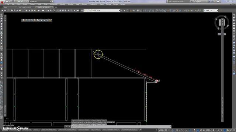Select the Radius dimension tool
This screenshot has height=132, width=236.
tap(157, 11)
